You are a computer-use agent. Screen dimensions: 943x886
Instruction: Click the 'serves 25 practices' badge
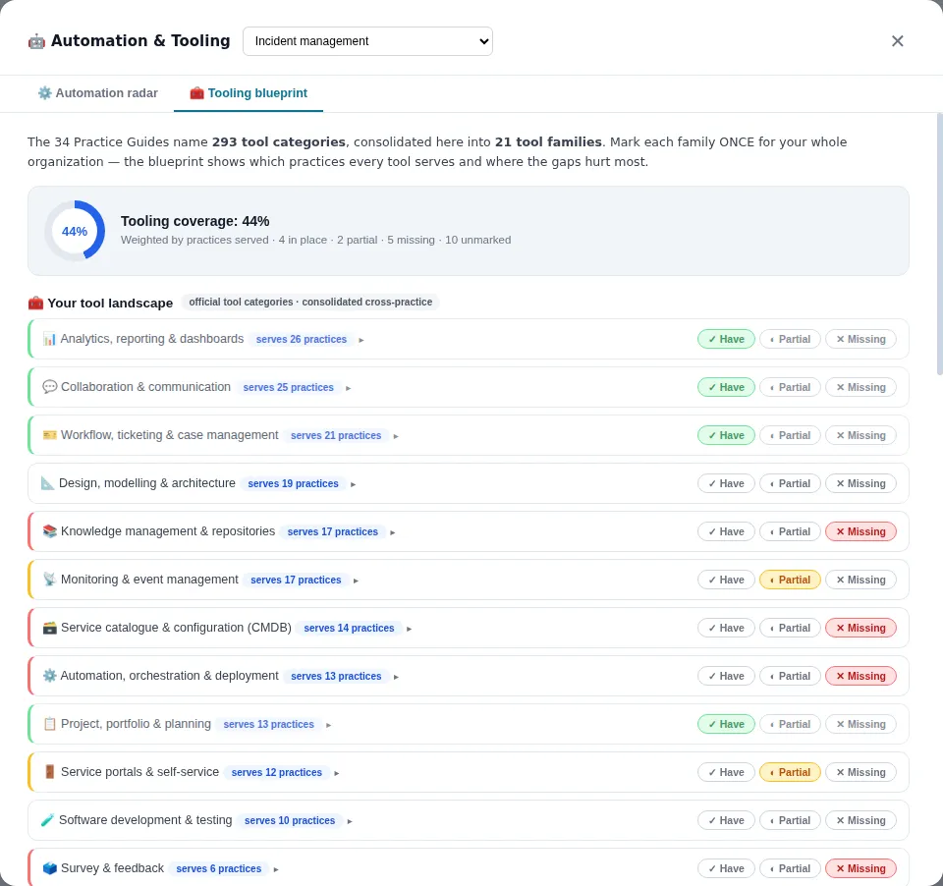click(288, 387)
